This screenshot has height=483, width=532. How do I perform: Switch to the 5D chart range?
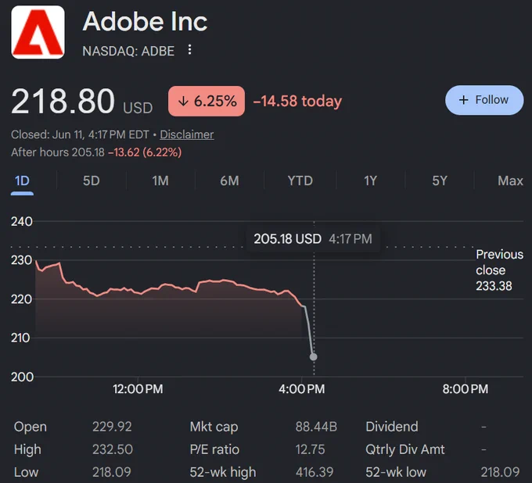[x=92, y=181]
